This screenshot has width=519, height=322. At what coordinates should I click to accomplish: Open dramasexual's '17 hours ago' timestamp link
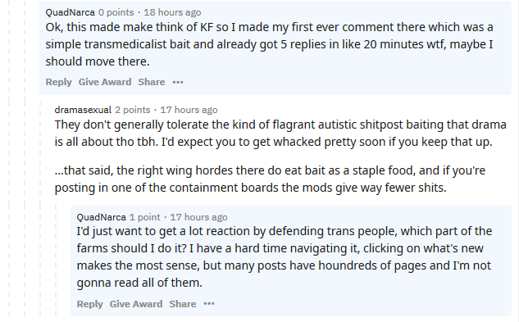tap(189, 110)
